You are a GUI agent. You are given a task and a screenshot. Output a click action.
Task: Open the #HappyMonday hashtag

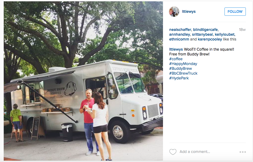[183, 64]
